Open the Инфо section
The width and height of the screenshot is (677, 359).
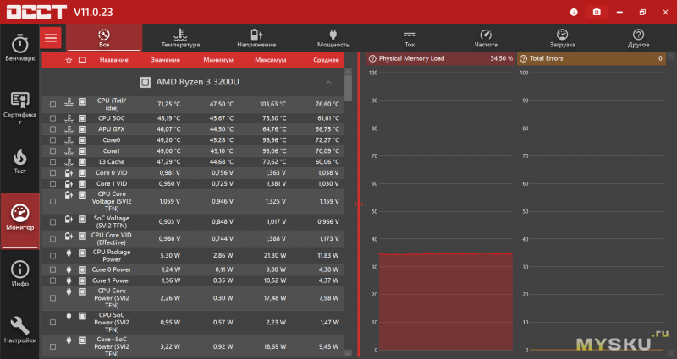[x=19, y=274]
